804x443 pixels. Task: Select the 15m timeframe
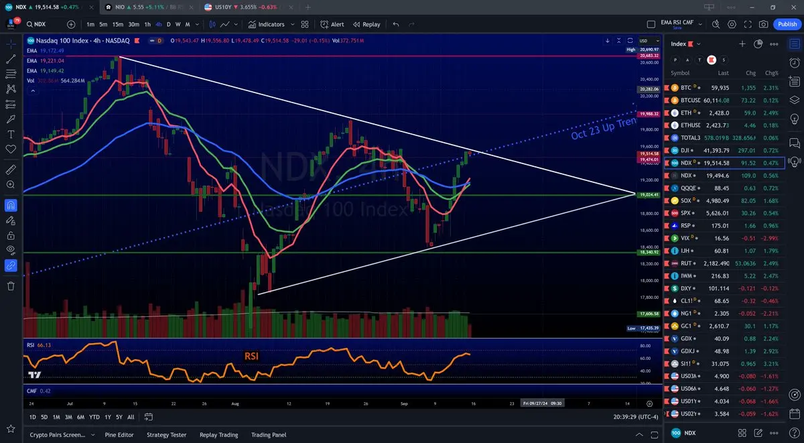(117, 24)
